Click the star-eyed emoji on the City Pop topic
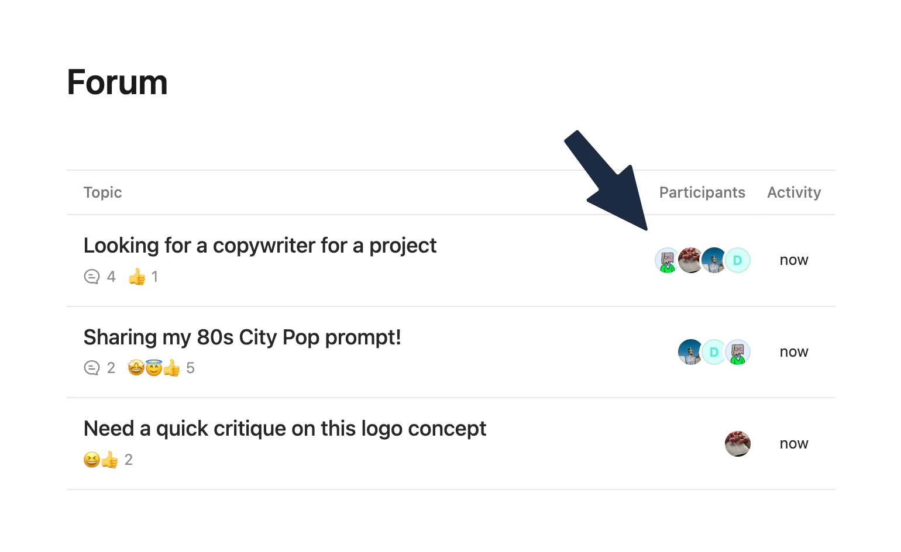 coord(136,368)
